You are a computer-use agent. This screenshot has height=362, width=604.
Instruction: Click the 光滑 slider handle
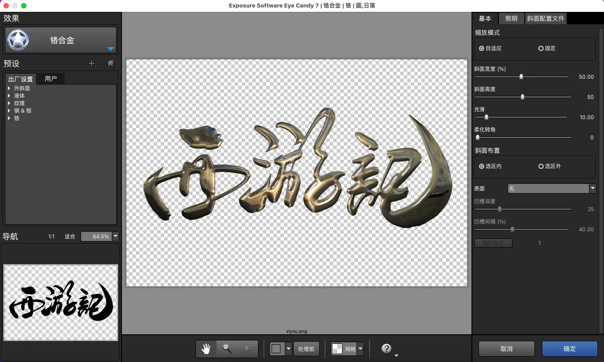click(x=486, y=117)
